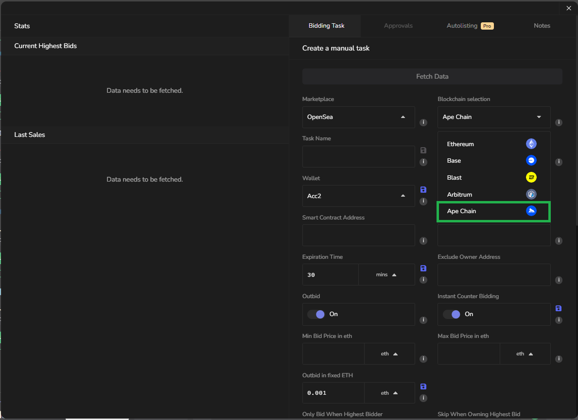Click the Last Sales heading
Screen dimensions: 578x420
(x=30, y=134)
